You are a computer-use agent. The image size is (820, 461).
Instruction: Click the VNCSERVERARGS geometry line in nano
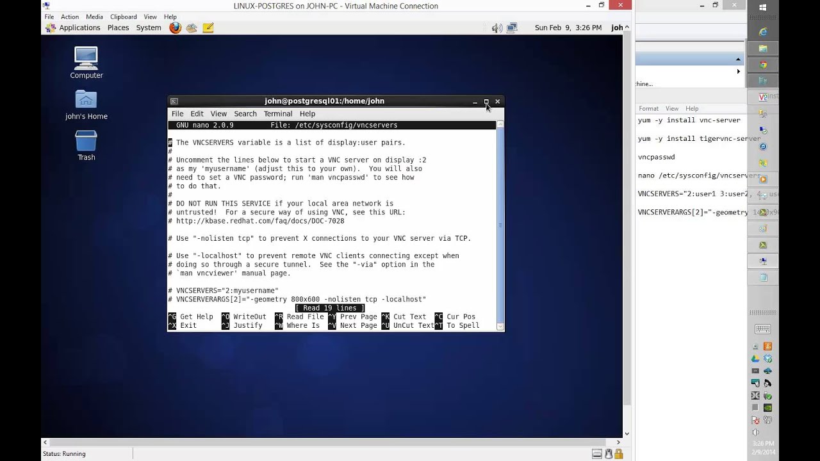(297, 299)
